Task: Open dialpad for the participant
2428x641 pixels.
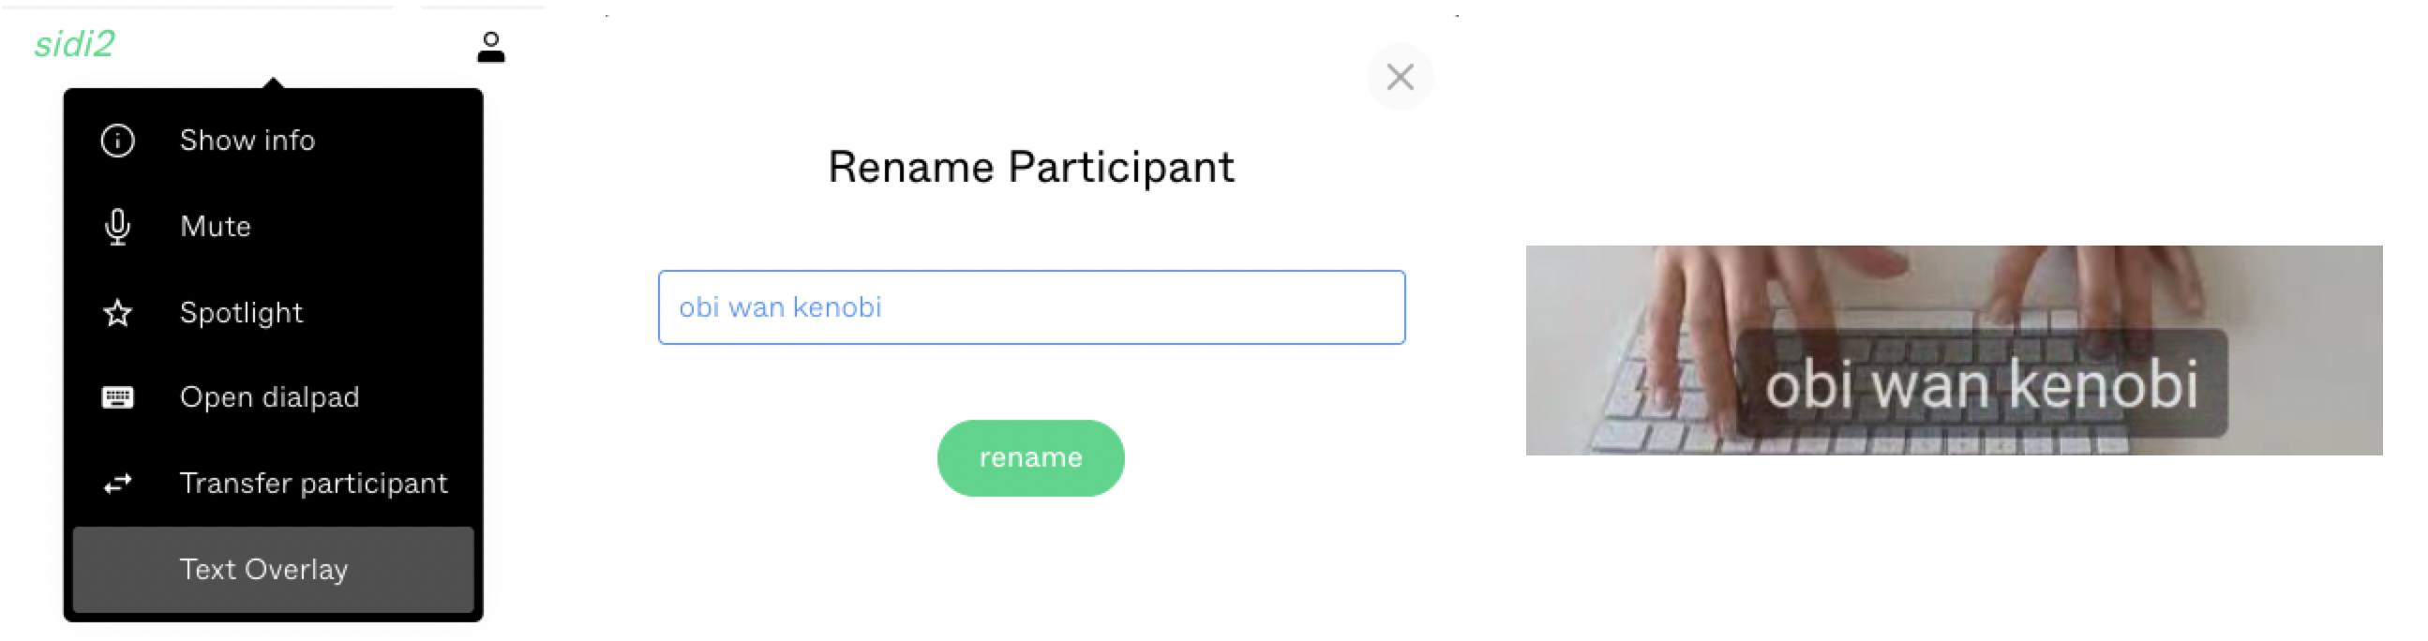Action: [269, 396]
